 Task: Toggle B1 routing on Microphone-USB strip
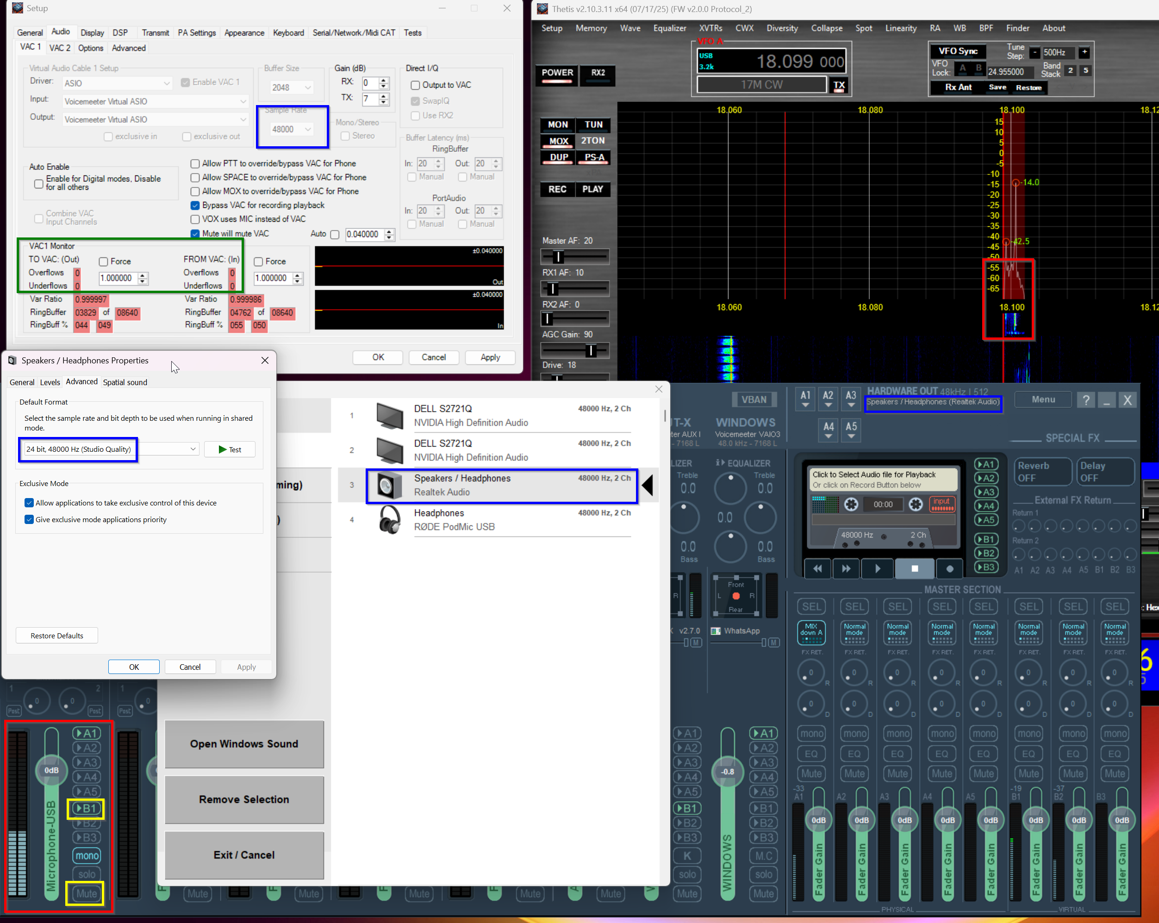point(86,808)
